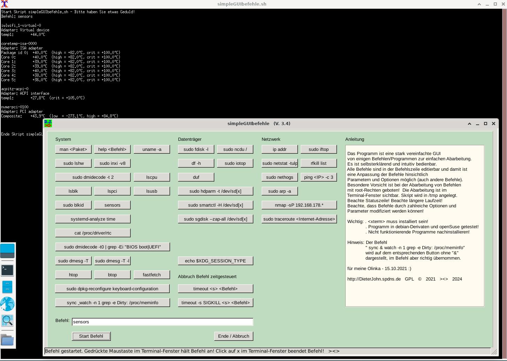Choose 'ping <IP> -c 3' button

(319, 177)
